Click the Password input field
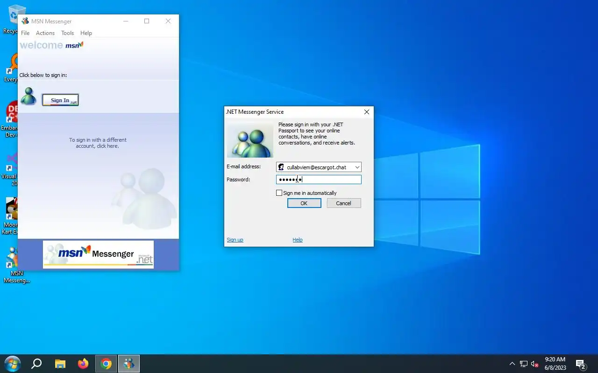598x373 pixels. (x=319, y=180)
